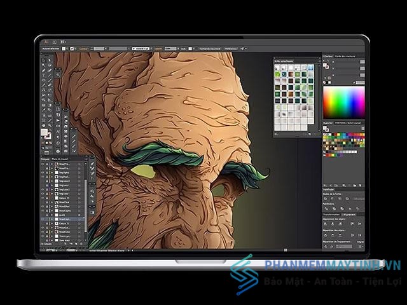407x305 pixels.
Task: Click the Format de document button
Action: [210, 49]
